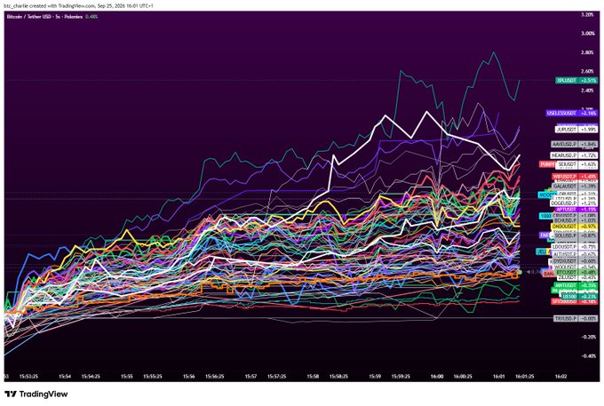604x406 pixels.
Task: Click the 3.00% price axis value
Action: pyautogui.click(x=587, y=34)
